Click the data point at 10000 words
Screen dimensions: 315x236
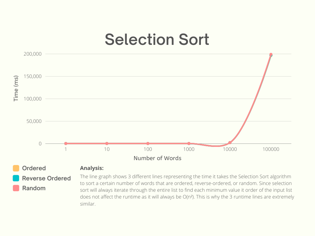point(230,143)
